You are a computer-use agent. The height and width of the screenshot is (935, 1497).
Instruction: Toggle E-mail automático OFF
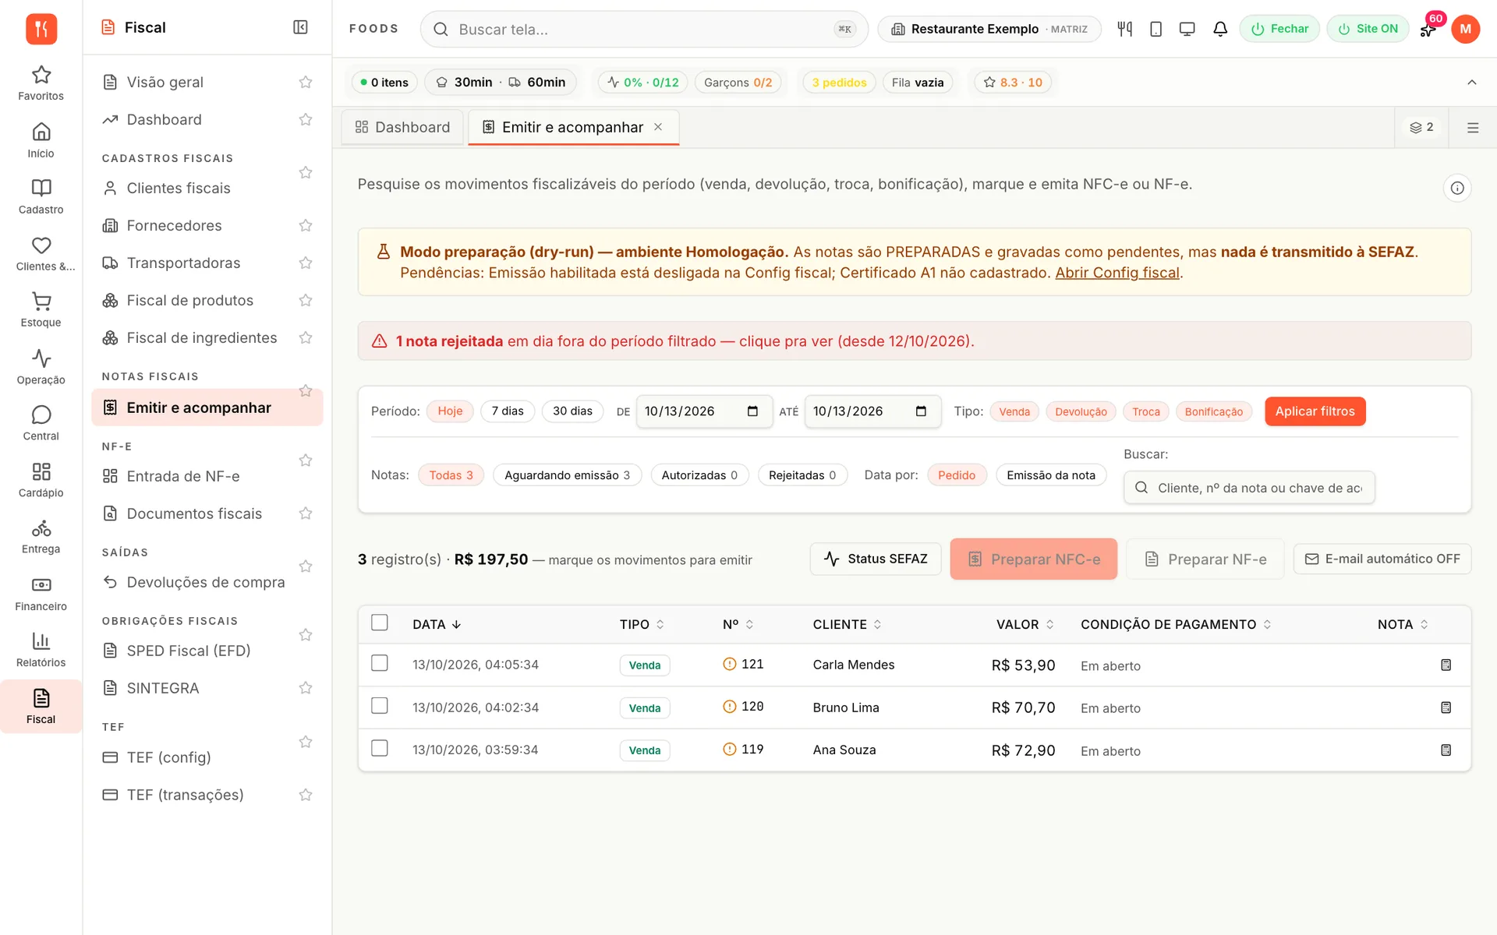(1382, 559)
